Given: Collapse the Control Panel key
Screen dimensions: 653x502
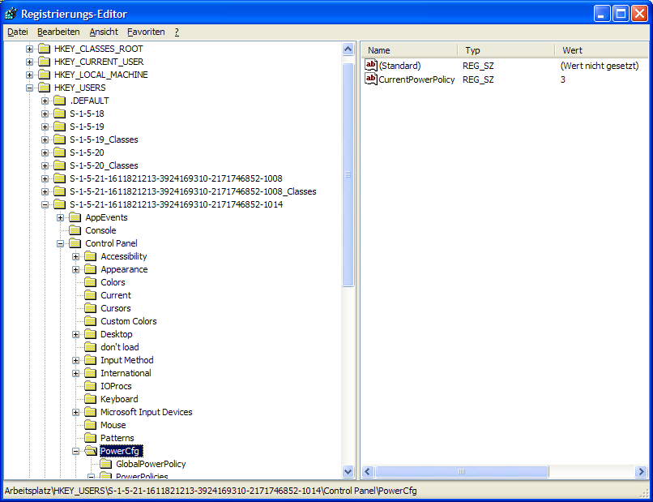Looking at the screenshot, I should [61, 243].
